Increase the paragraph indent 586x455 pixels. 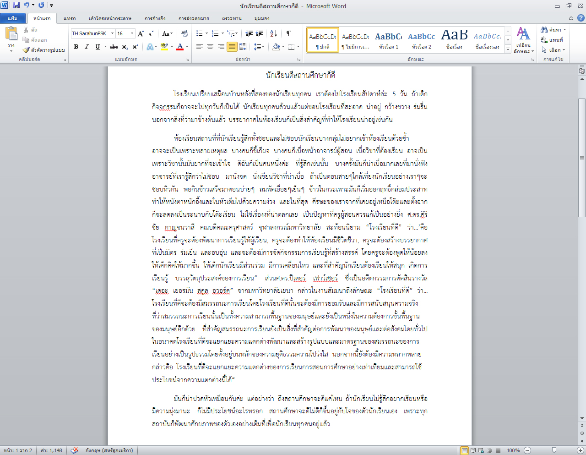pos(260,33)
